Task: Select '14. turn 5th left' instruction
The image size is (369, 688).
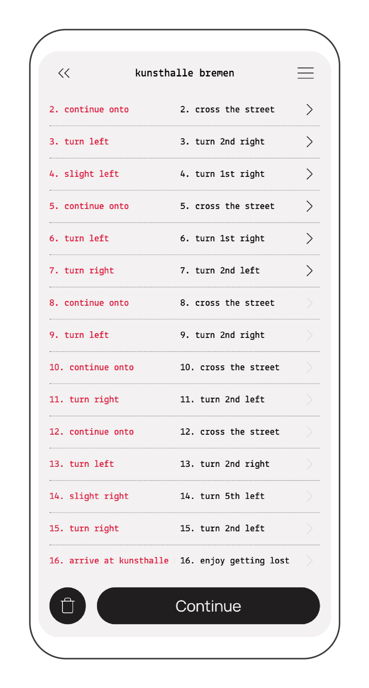Action: tap(222, 496)
